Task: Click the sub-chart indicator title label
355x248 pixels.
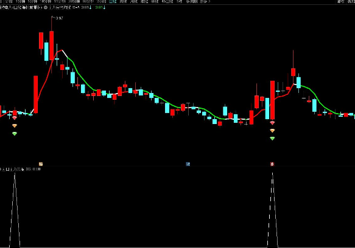Action: (x=12, y=169)
